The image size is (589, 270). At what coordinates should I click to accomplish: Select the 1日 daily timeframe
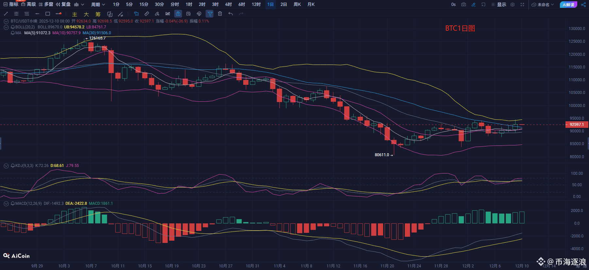(x=270, y=5)
